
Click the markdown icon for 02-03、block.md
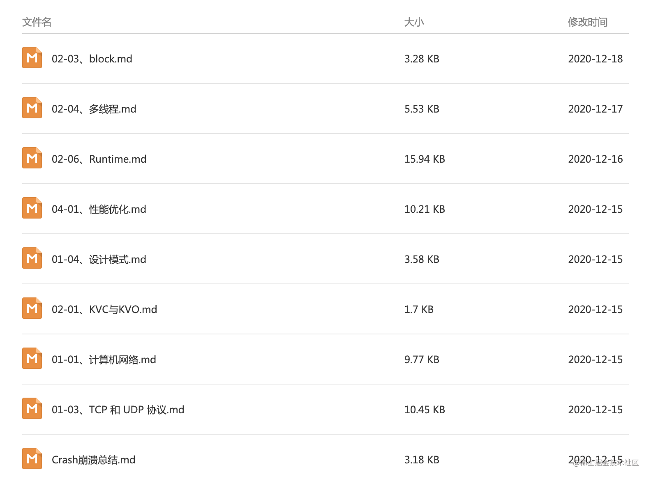coord(32,58)
